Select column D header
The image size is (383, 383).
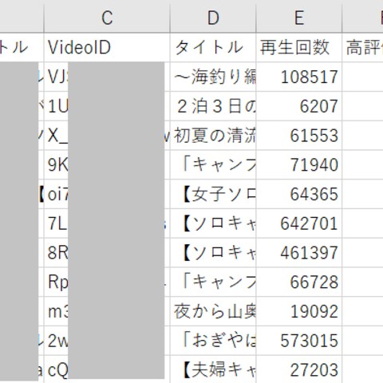pos(213,17)
